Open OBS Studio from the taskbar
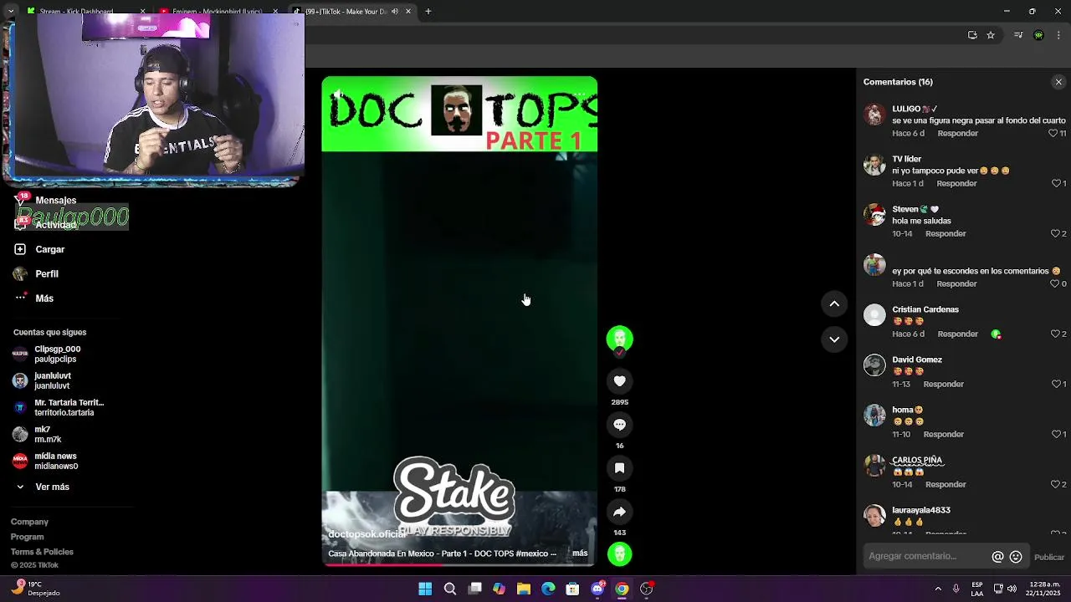Image resolution: width=1071 pixels, height=602 pixels. pos(647,589)
